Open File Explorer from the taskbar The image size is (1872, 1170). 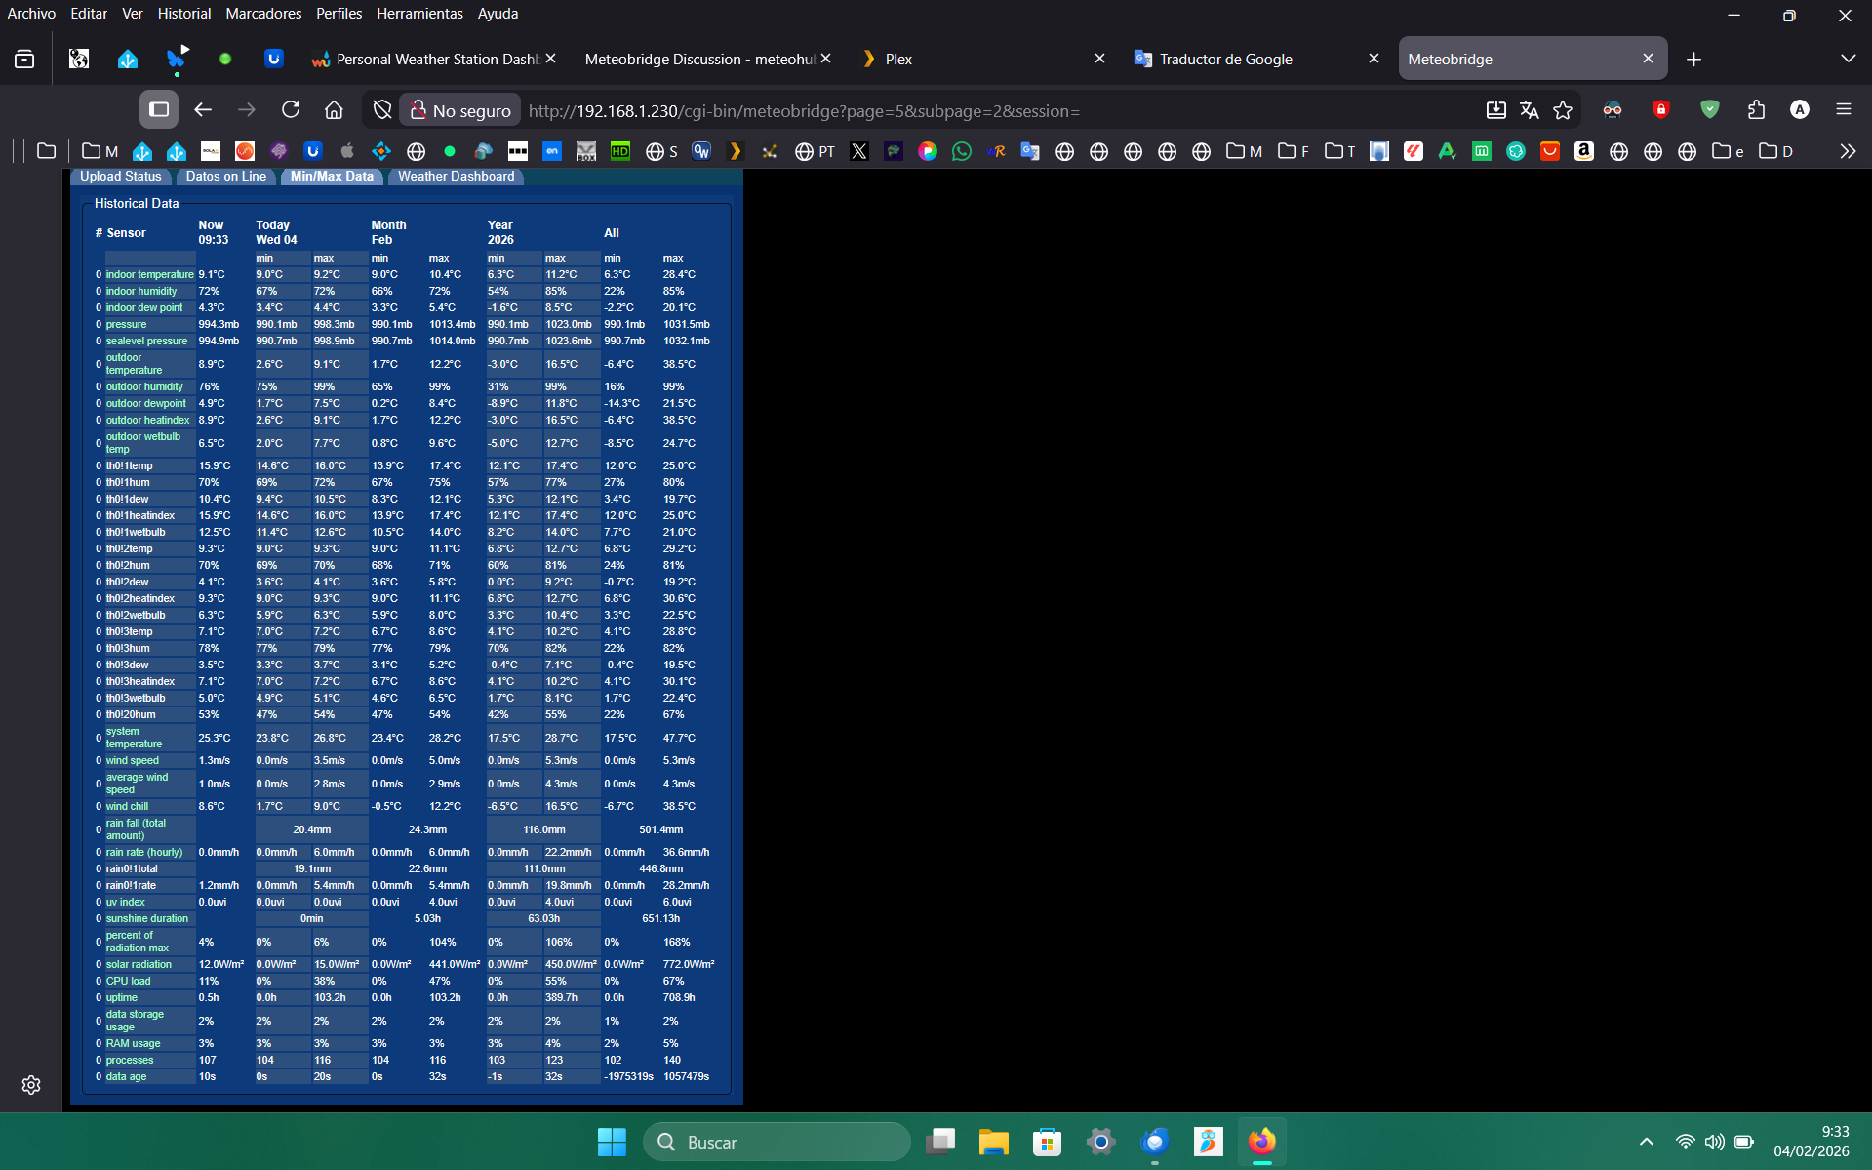[993, 1142]
